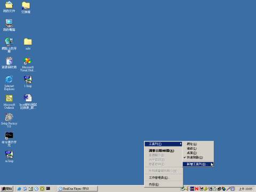Click the Internet Explorer quick launch icon
Image resolution: width=256 pixels, height=192 pixels.
[19, 189]
